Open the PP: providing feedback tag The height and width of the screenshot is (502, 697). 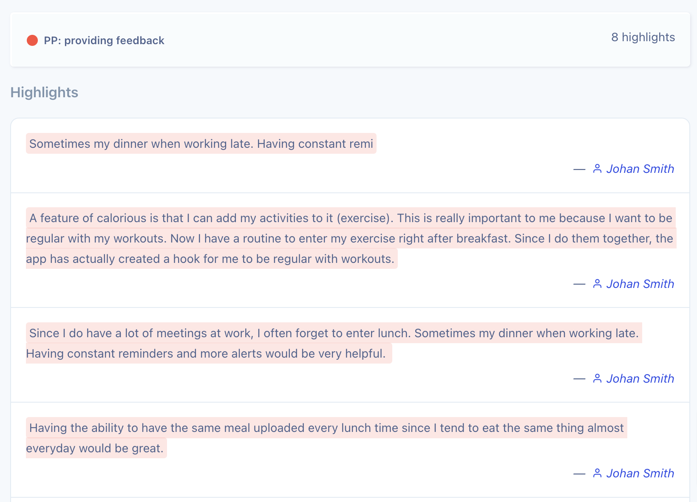point(104,40)
